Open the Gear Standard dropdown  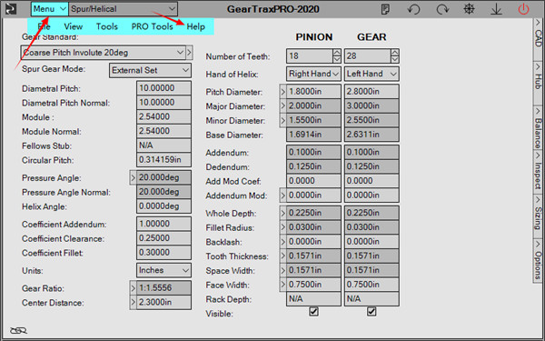(104, 53)
